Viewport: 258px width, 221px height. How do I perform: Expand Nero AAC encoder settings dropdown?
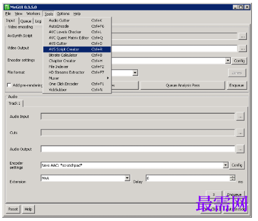point(225,165)
